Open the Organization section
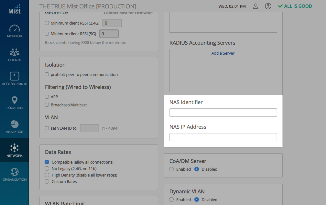The height and width of the screenshot is (205, 326). [15, 175]
